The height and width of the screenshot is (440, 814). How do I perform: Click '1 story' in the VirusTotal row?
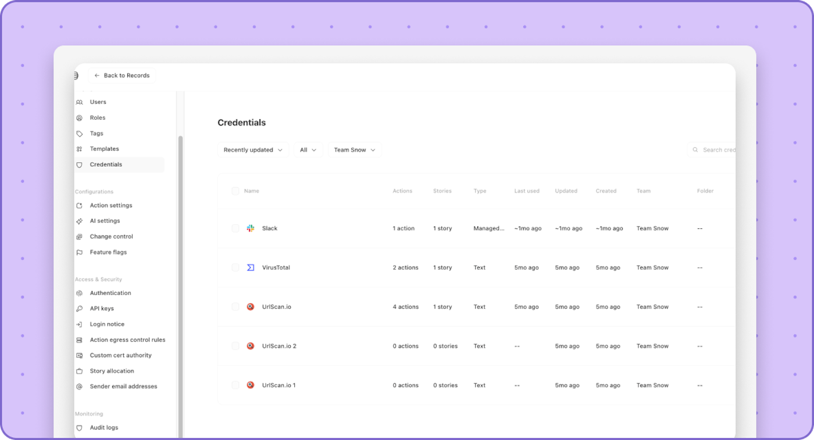tap(442, 268)
